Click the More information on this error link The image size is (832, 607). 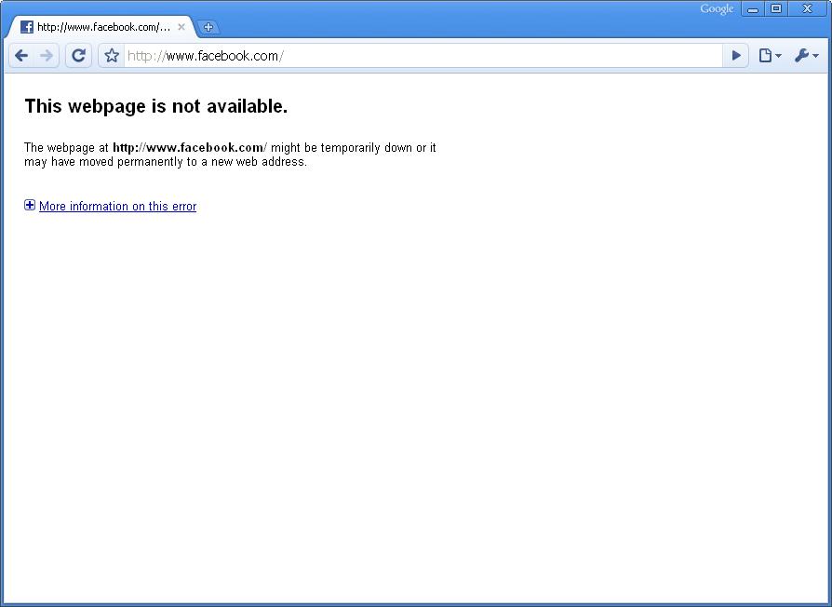[x=117, y=207]
